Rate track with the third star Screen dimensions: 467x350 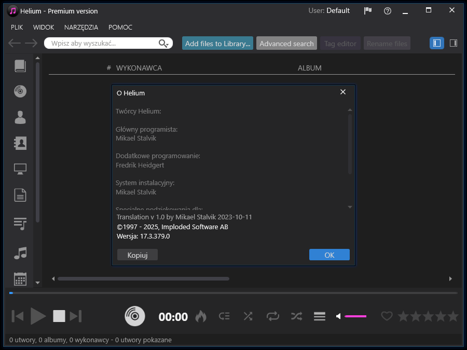pos(428,316)
